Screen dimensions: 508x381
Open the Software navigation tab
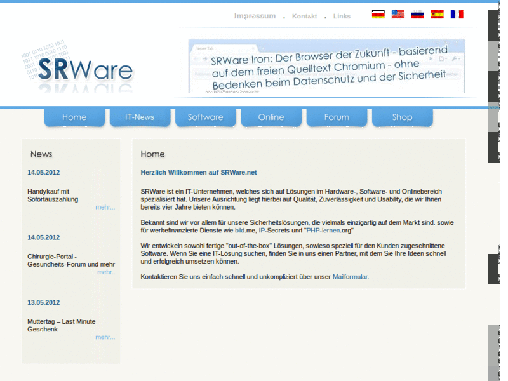tap(205, 117)
